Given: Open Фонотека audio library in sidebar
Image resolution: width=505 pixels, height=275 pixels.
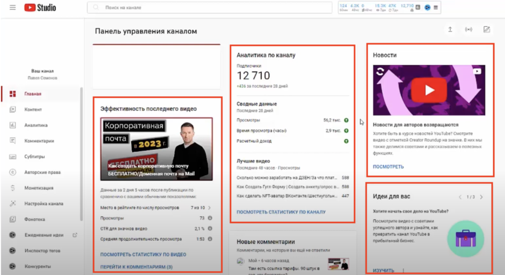Looking at the screenshot, I should pyautogui.click(x=35, y=219).
